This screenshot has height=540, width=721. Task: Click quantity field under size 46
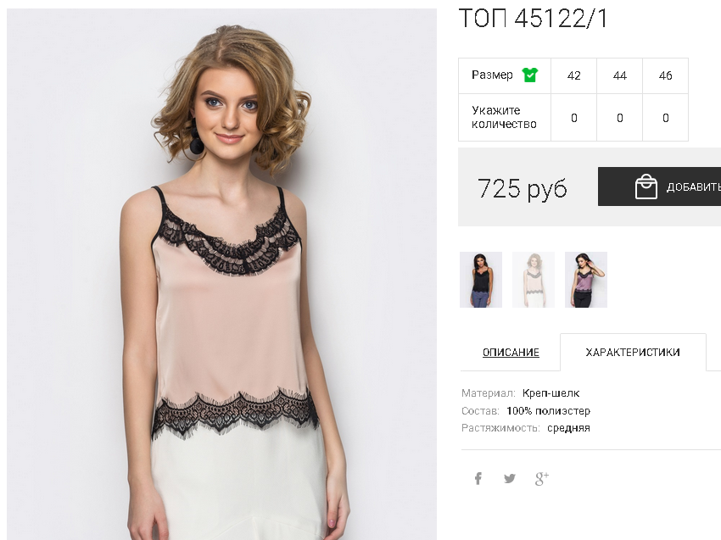coord(665,118)
